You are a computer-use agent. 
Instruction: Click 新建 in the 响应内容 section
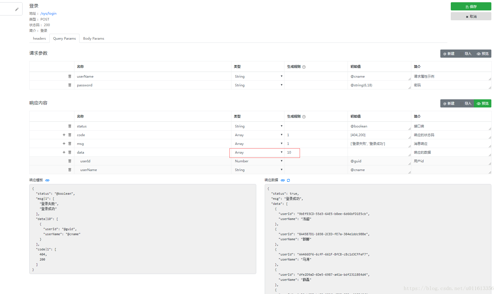tap(449, 104)
